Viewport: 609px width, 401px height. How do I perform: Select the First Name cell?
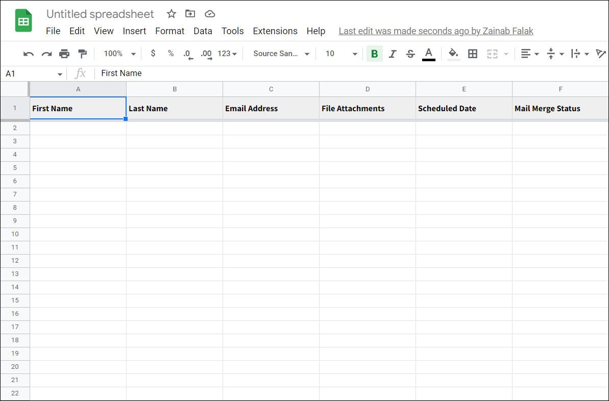pos(78,108)
